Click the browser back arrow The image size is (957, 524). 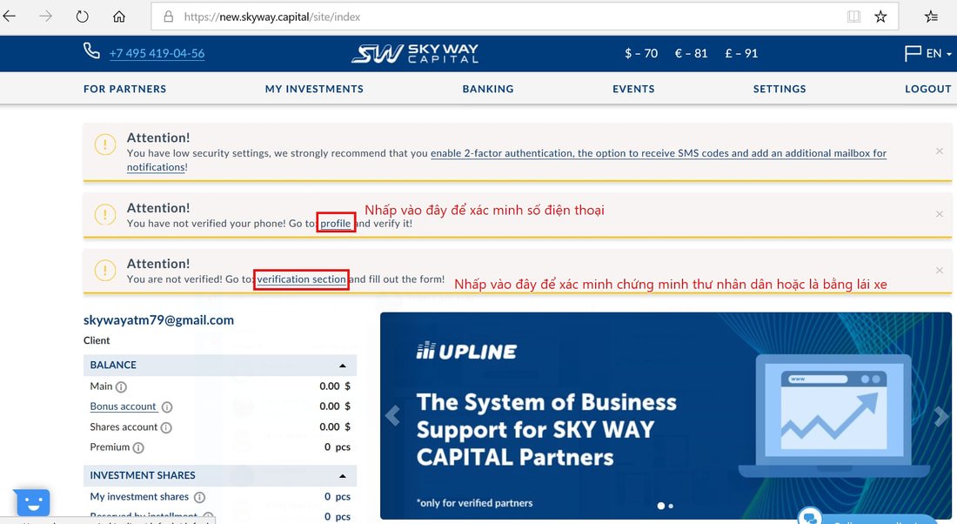10,17
